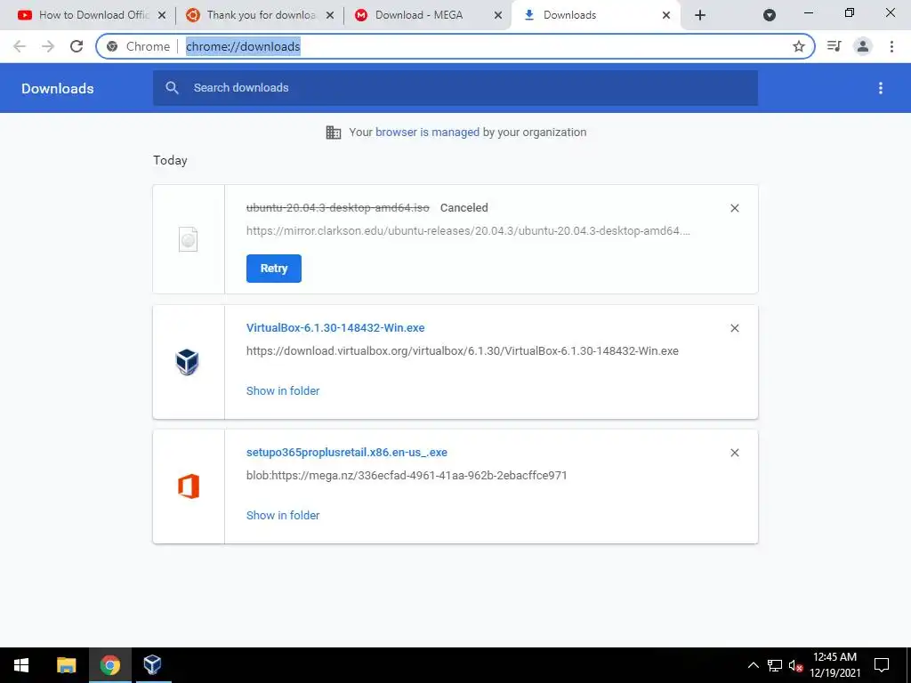Click the Office installer file icon
The image size is (911, 683).
[189, 486]
